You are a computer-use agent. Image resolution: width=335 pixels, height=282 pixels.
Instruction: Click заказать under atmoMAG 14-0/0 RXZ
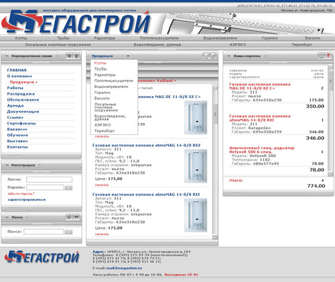pos(102,185)
